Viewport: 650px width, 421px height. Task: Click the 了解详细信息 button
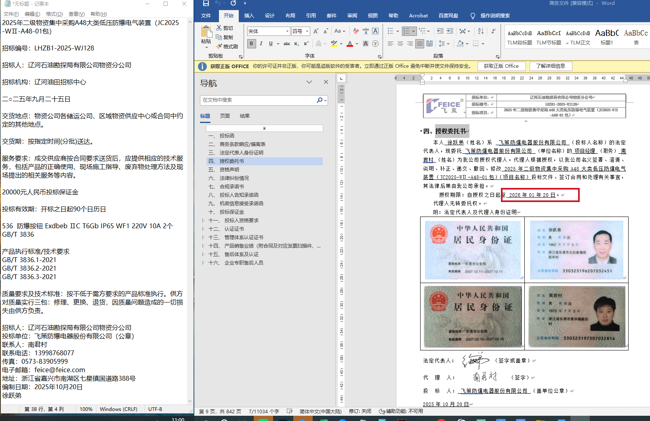click(551, 66)
